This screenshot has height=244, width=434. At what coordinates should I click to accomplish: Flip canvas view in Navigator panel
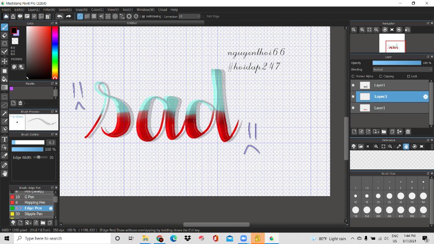tap(407, 30)
